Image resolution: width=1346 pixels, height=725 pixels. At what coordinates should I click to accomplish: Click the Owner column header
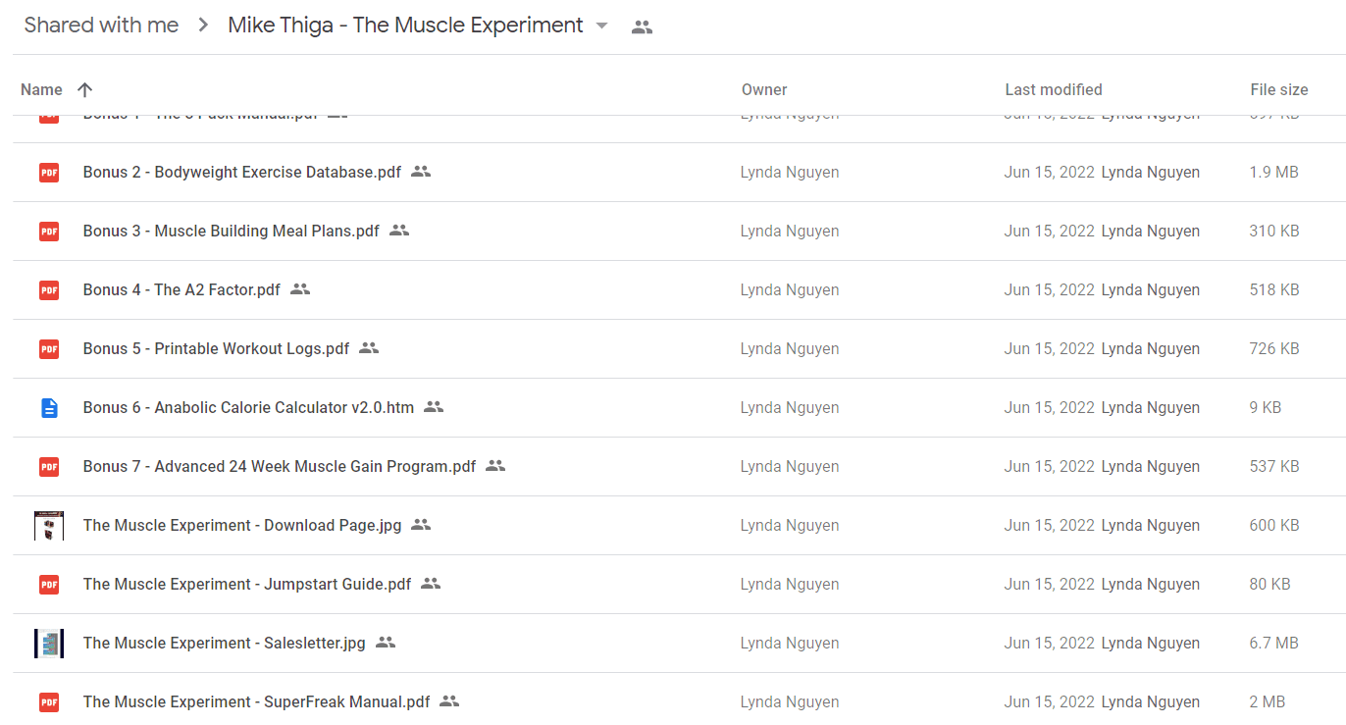[764, 89]
